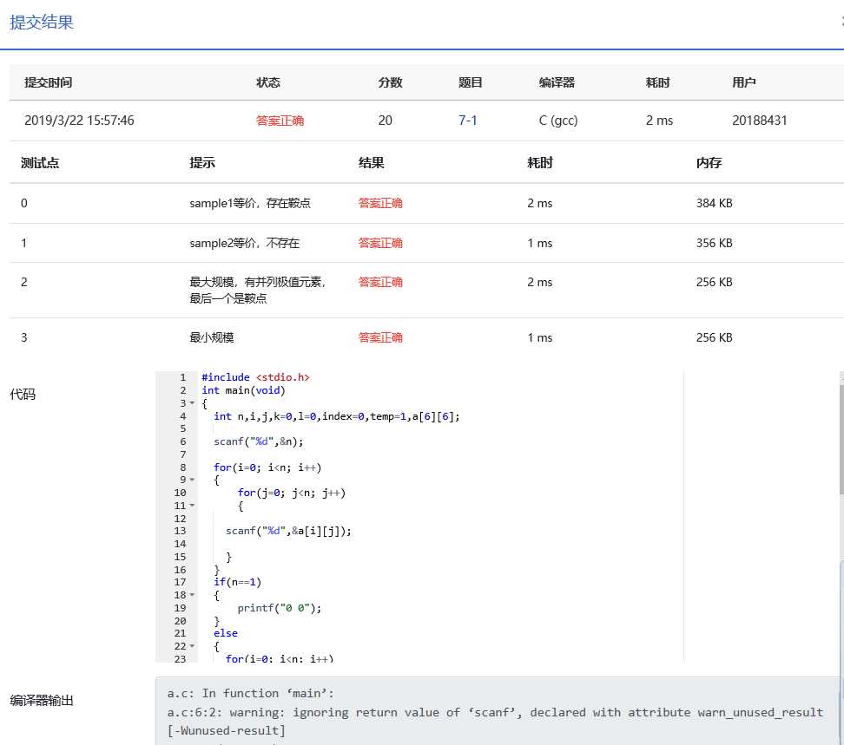Click the 代码 section label

(x=23, y=395)
